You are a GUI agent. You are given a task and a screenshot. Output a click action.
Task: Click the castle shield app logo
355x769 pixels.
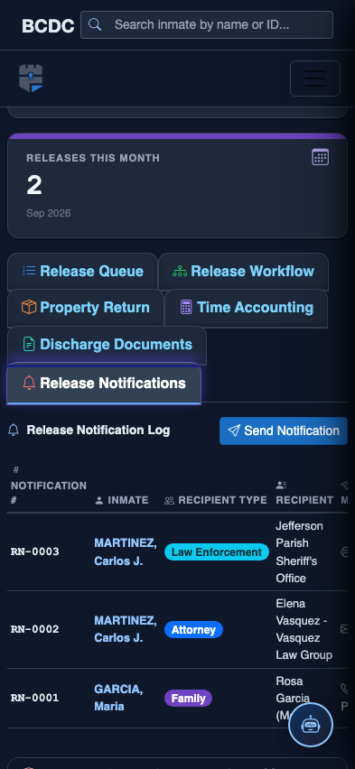pyautogui.click(x=31, y=79)
